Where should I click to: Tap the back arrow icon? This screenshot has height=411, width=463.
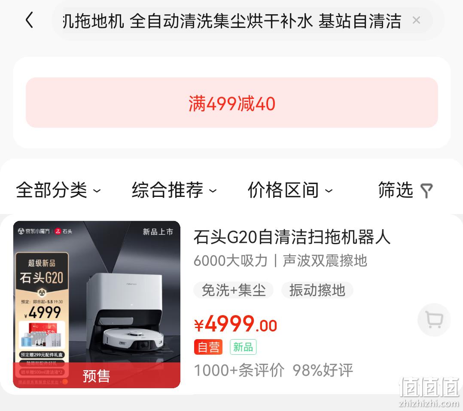tap(29, 20)
